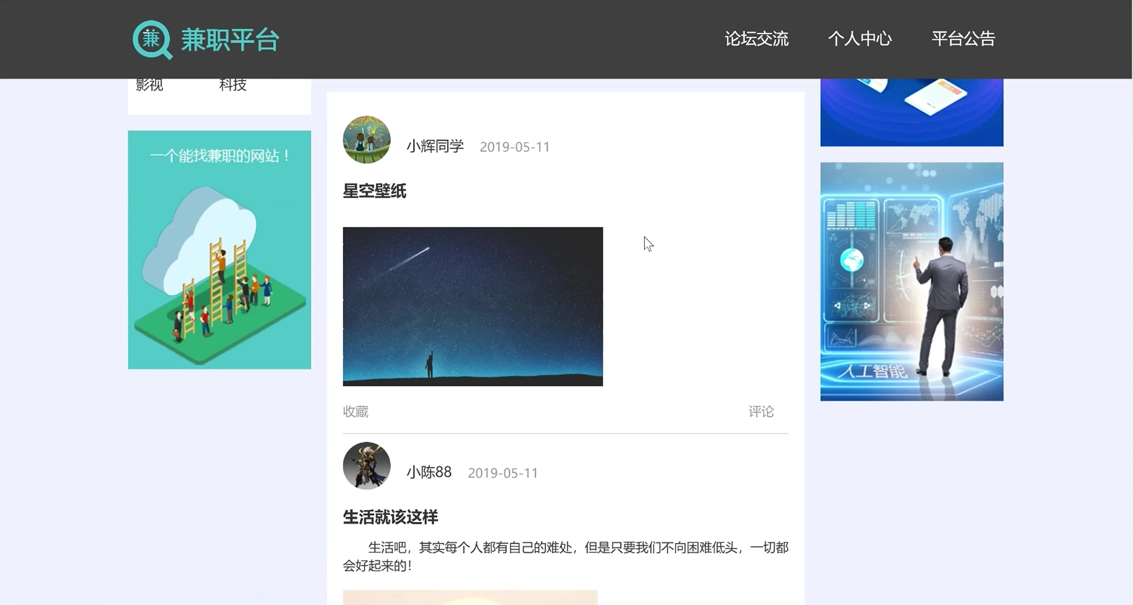Open the post titled 星空壁纸

click(x=374, y=191)
